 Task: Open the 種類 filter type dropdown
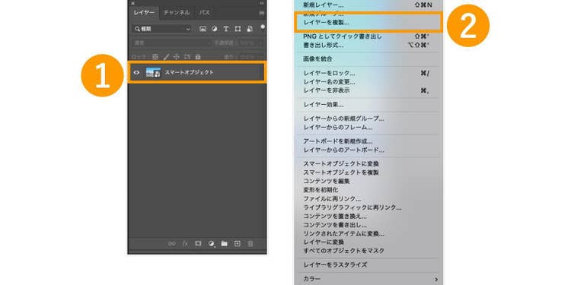161,29
